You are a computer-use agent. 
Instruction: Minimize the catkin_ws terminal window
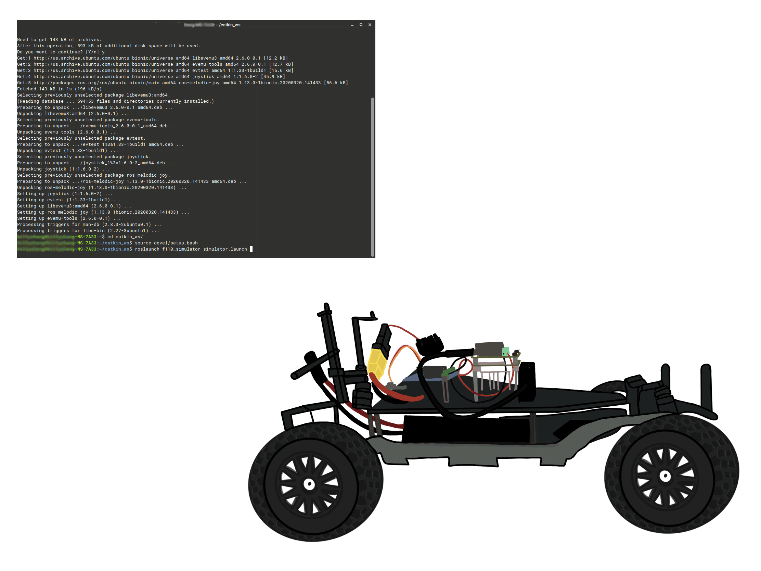352,25
